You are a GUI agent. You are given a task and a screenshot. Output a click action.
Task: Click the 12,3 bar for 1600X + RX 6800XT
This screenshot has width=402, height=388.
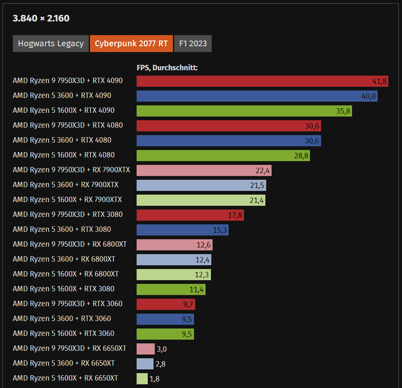click(174, 275)
